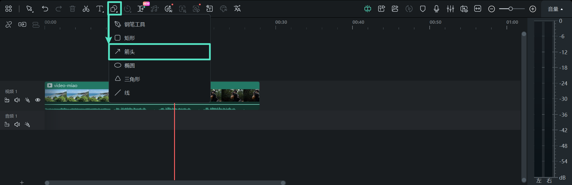
Task: Open the voiceover microphone recorder
Action: click(x=436, y=9)
